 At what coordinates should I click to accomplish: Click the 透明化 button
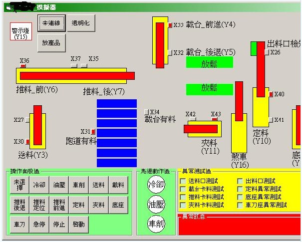81,23
